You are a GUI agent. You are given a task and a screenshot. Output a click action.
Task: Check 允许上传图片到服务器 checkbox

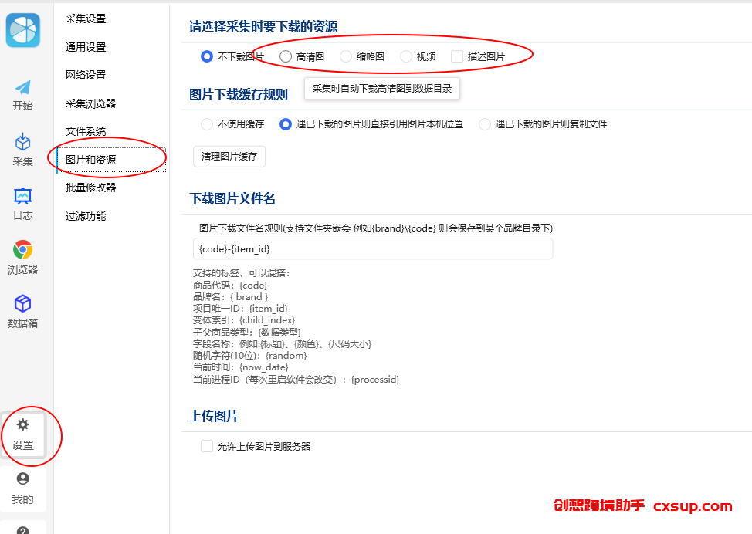pyautogui.click(x=207, y=446)
